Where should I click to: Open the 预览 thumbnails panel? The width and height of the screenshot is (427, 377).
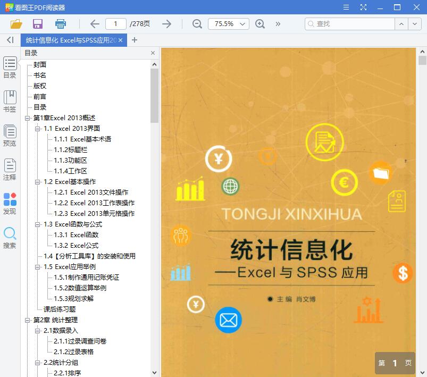point(10,136)
